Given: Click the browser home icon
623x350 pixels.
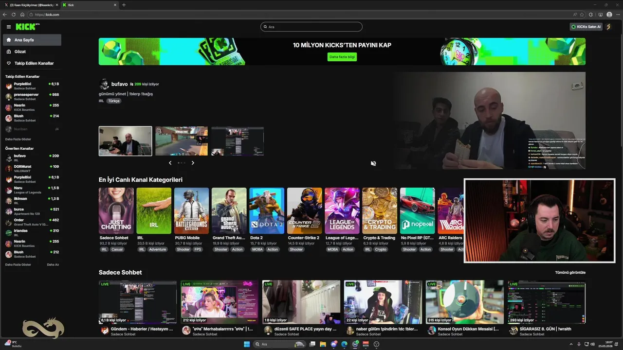Looking at the screenshot, I should (22, 15).
